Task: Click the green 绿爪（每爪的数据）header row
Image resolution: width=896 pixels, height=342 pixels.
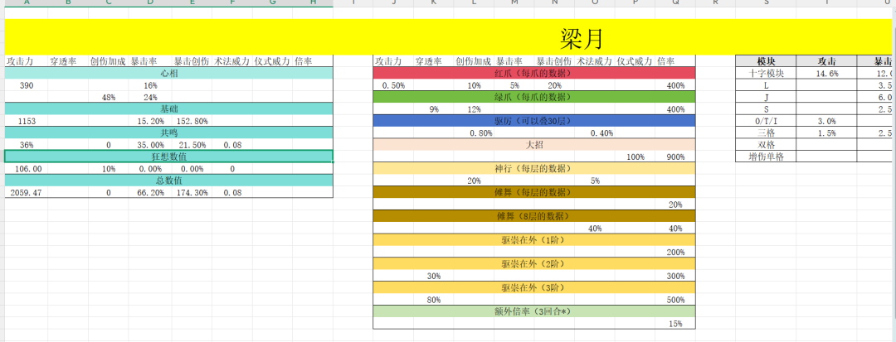Action: pos(534,97)
